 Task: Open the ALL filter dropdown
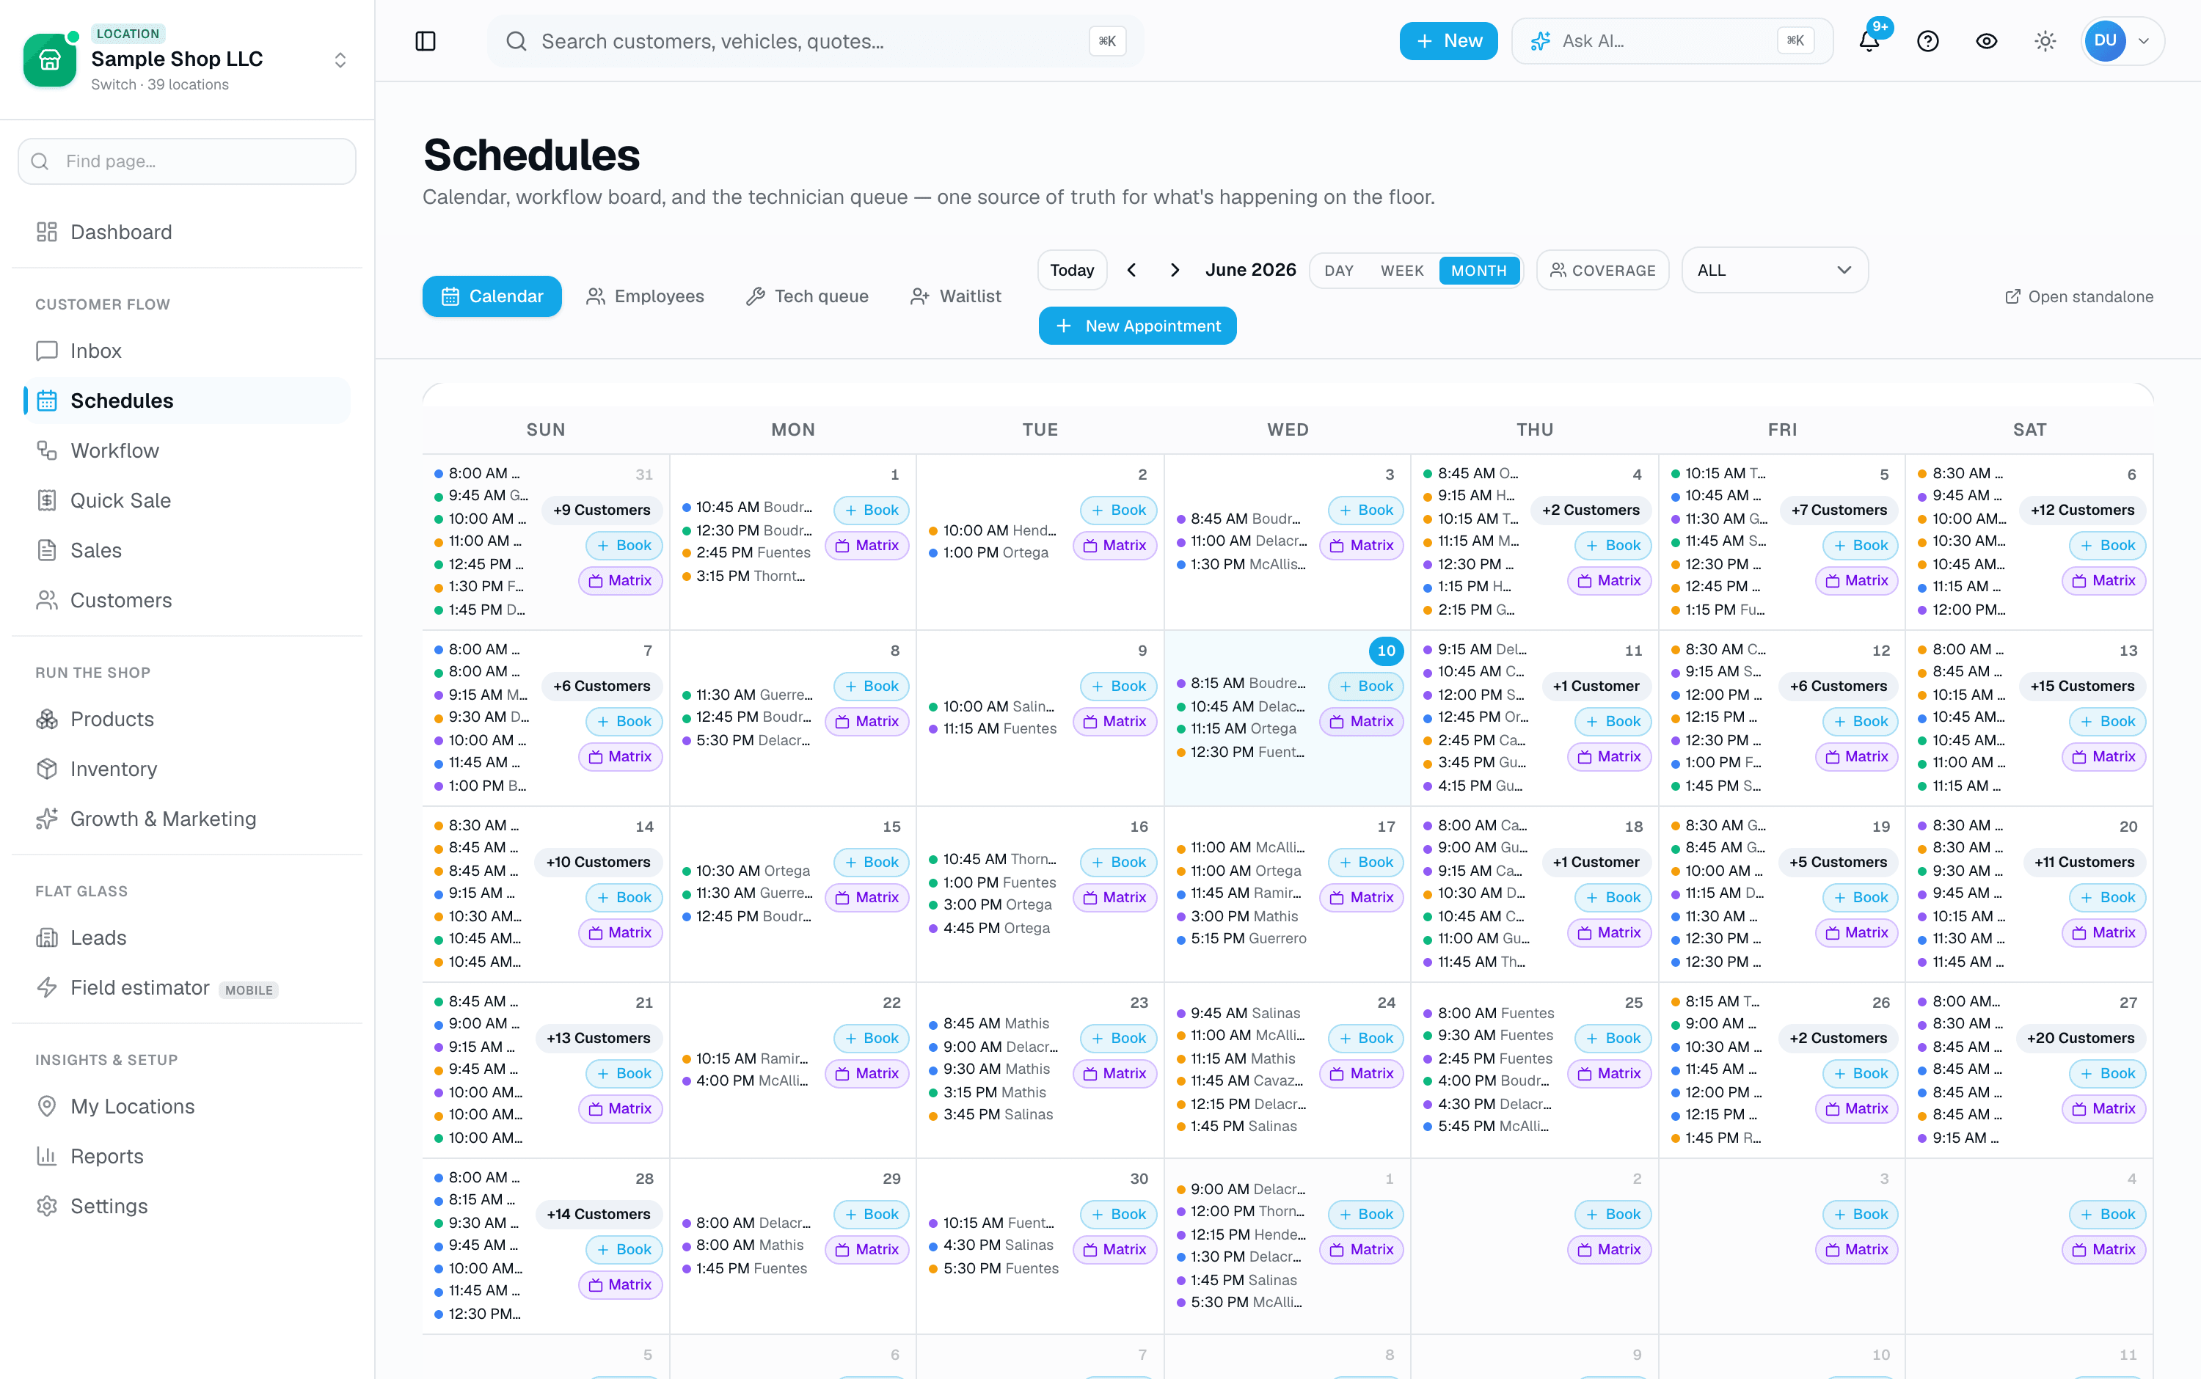point(1774,270)
